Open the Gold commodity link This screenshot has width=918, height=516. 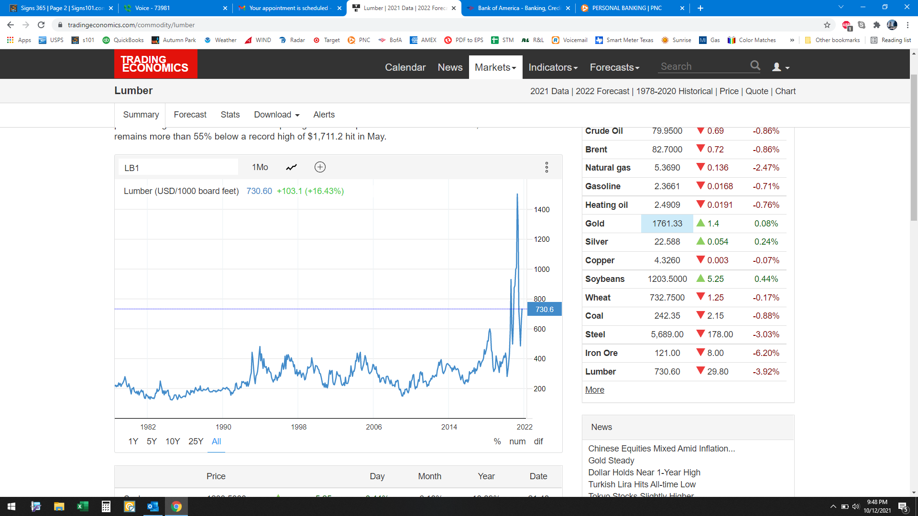[595, 224]
